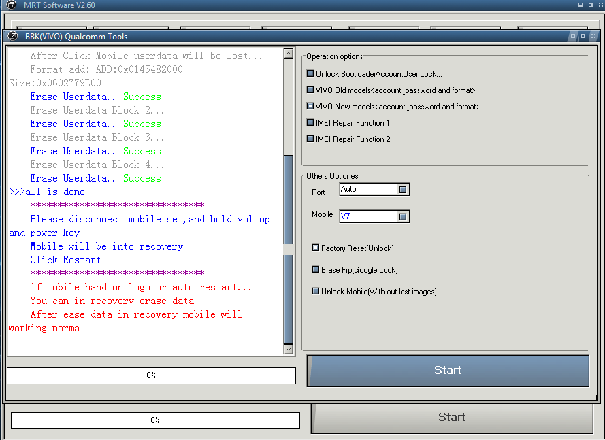
Task: Click 'Click Restart' log text
Action: pos(65,260)
